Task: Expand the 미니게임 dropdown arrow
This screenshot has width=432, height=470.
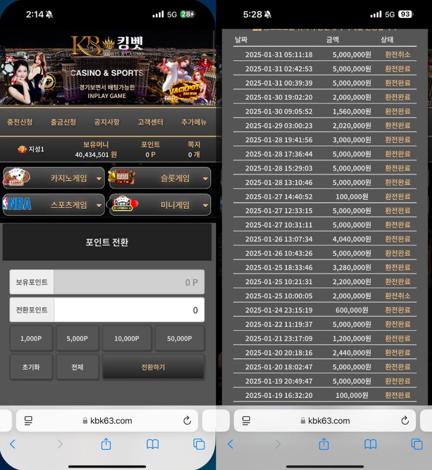Action: click(x=206, y=205)
